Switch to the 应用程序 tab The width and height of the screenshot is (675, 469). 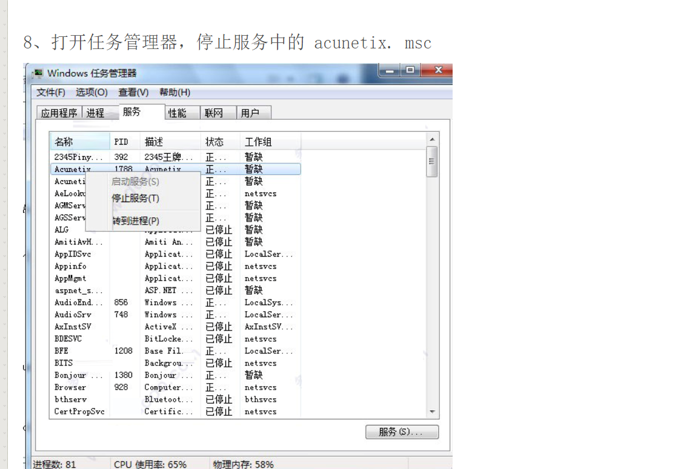[x=59, y=113]
